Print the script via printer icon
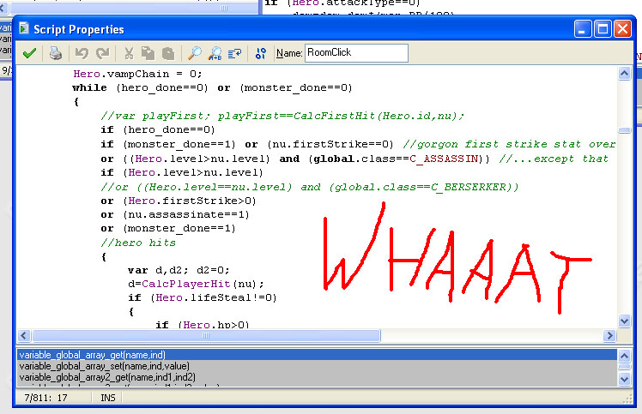The image size is (642, 414). (x=55, y=53)
